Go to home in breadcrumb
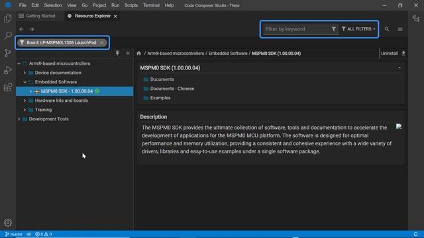This screenshot has width=424, height=238. tap(138, 53)
